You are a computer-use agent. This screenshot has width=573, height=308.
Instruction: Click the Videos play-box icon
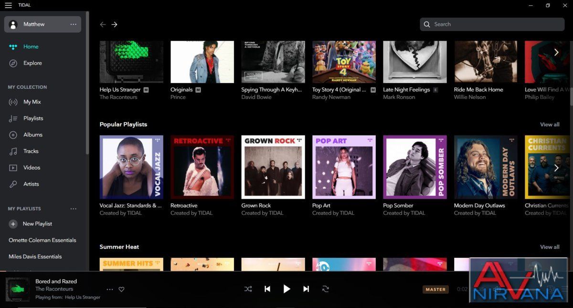click(13, 168)
